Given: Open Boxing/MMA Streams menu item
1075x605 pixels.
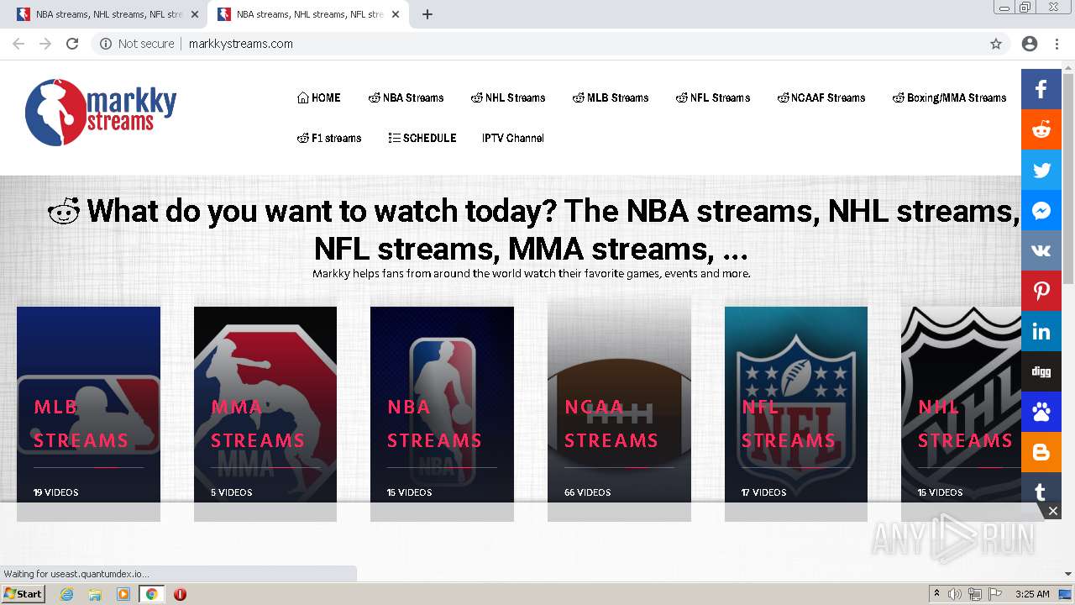Looking at the screenshot, I should pyautogui.click(x=949, y=97).
